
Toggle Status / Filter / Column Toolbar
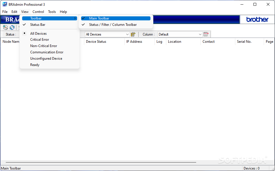(x=116, y=25)
